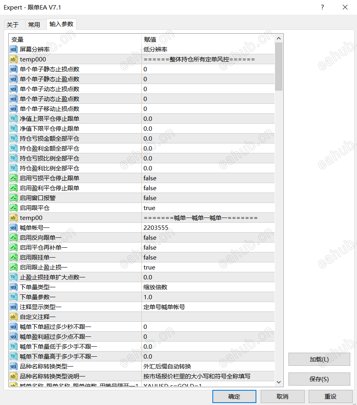Click the double-type icon beside 净值下限平仓停止跟单
The image size is (357, 405).
[13, 129]
